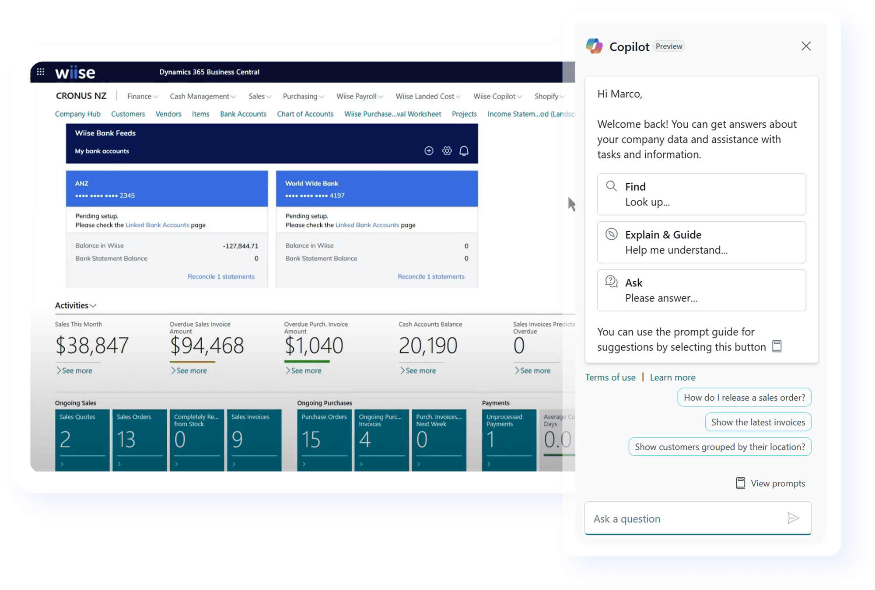This screenshot has width=875, height=590.
Task: See more under Sales This Month
Action: tap(74, 370)
